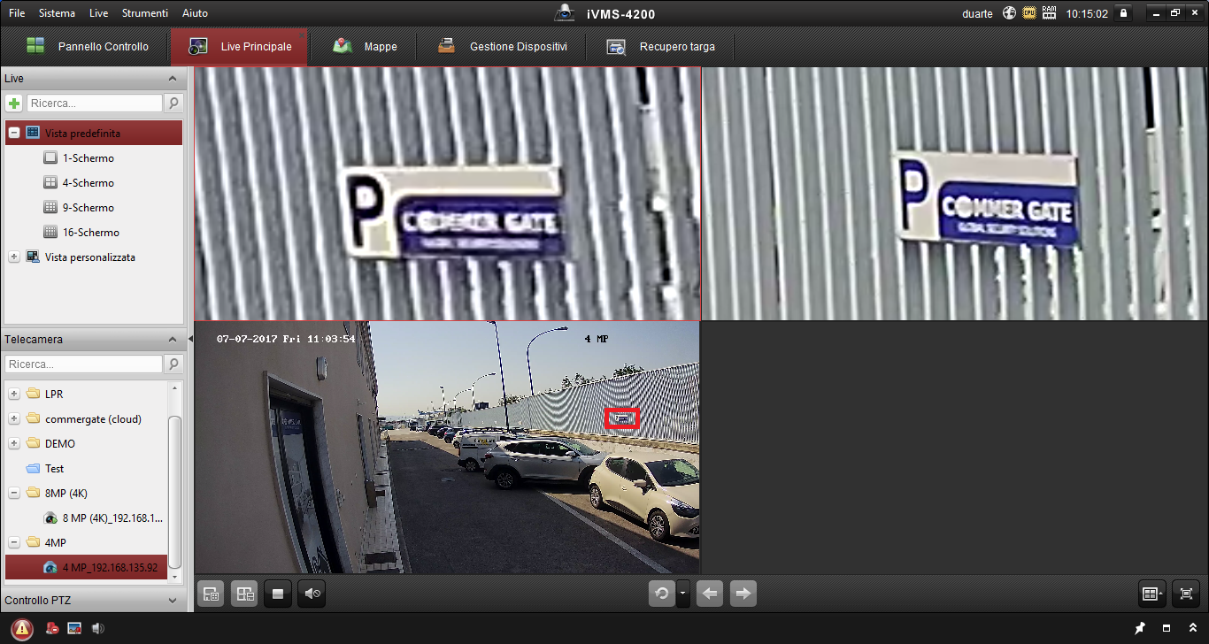Expand the Vista personalizzata node
The image size is (1209, 644).
[14, 257]
